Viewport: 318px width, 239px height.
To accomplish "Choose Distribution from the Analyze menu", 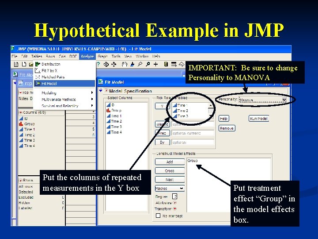I will tap(64, 64).
